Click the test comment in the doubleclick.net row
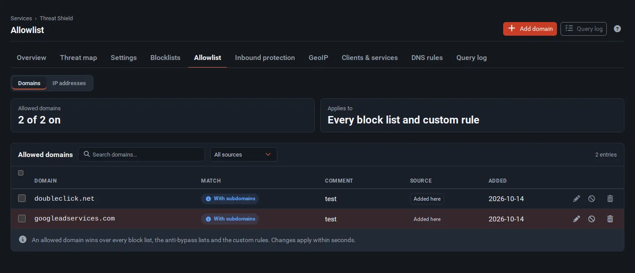635x273 pixels. click(331, 199)
